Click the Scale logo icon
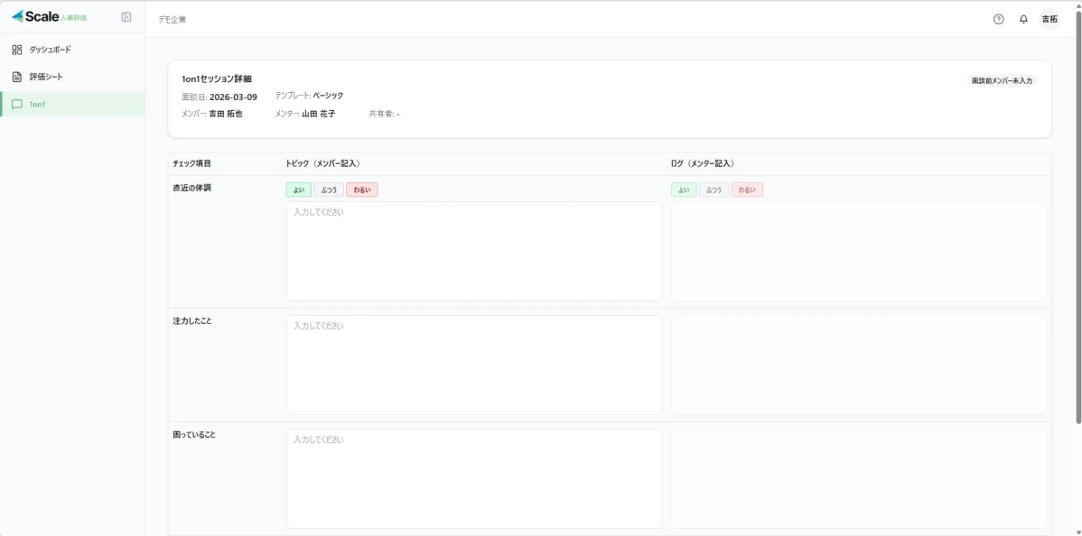 (x=18, y=17)
